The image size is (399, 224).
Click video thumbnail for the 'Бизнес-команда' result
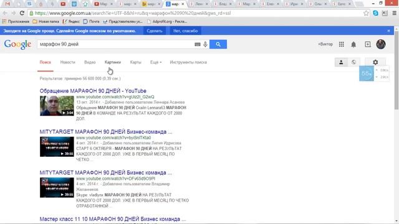57,147
